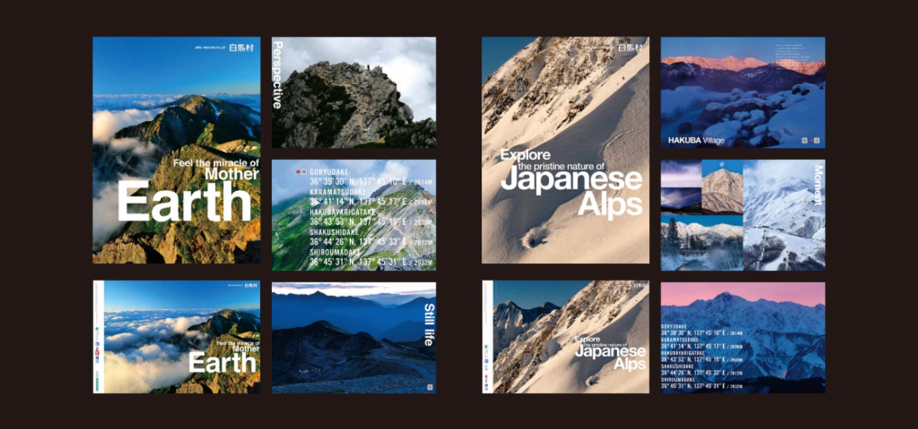Open the large Mother Earth portrait poster
The image size is (918, 429).
click(x=176, y=150)
